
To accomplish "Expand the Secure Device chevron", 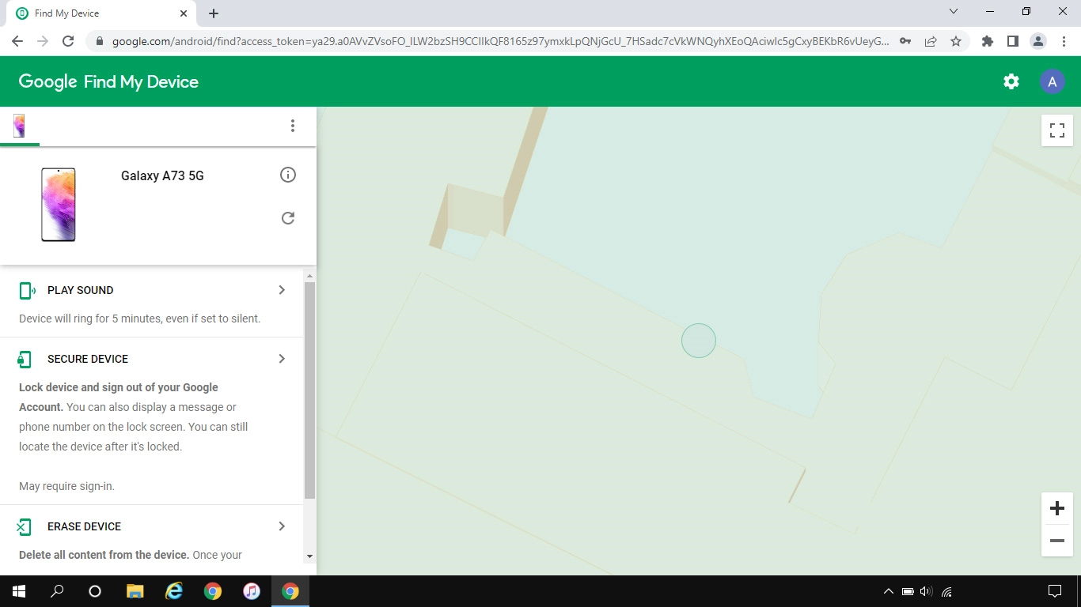I will (282, 359).
